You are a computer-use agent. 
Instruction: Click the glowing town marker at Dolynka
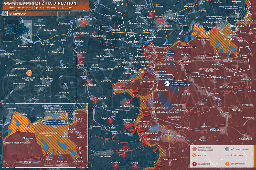[x=110, y=120]
